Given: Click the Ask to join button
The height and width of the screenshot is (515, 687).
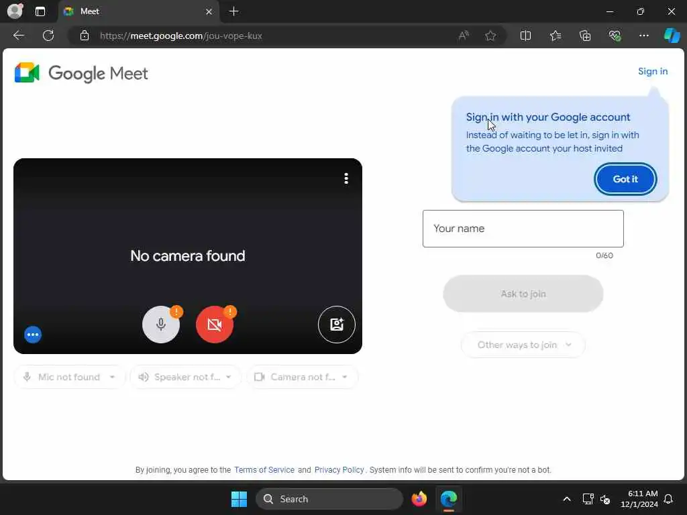Looking at the screenshot, I should tap(523, 294).
